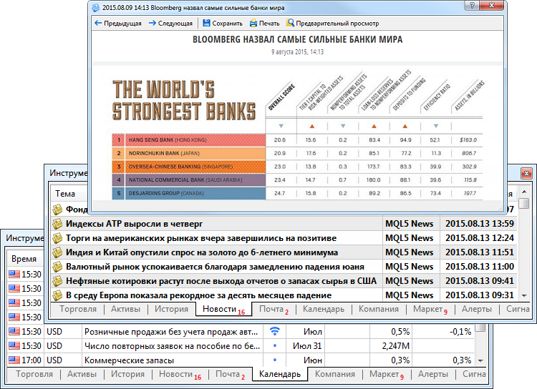Image resolution: width=537 pixels, height=389 pixels.
Task: Click news list scrollbar down arrow
Action: tap(524, 295)
